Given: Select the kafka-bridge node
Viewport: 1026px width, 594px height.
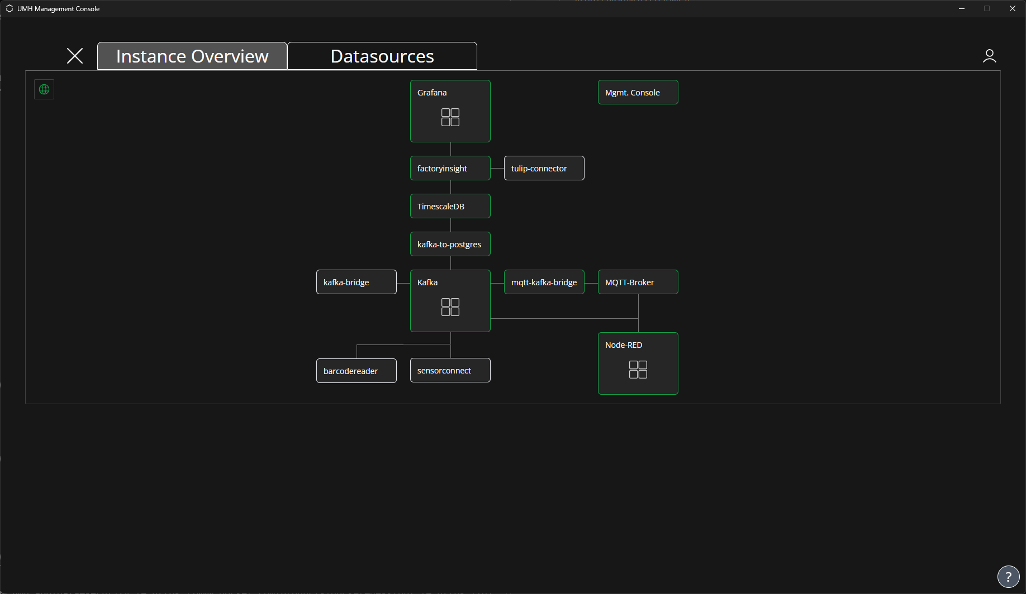Looking at the screenshot, I should pos(356,282).
